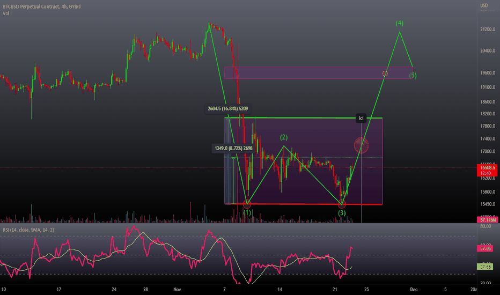Click the 25 date on time axis
Image resolution: width=500 pixels, height=295 pixels.
366,289
